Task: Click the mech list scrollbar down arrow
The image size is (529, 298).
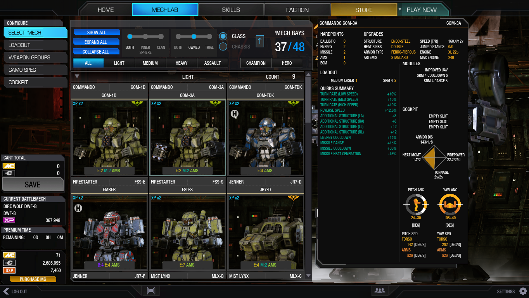Action: point(308,275)
